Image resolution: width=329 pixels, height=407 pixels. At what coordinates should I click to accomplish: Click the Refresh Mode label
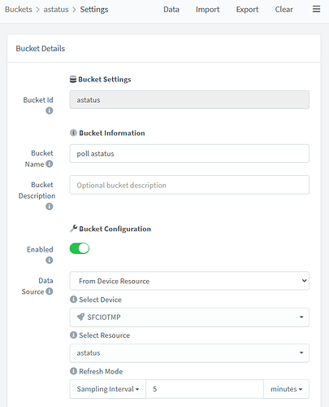101,371
